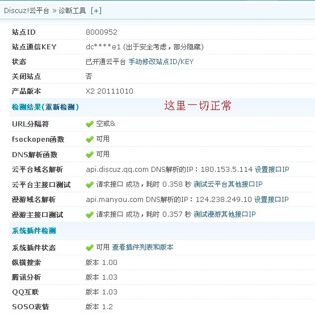
Task: Click the 关闭站点 label
Action: click(27, 77)
